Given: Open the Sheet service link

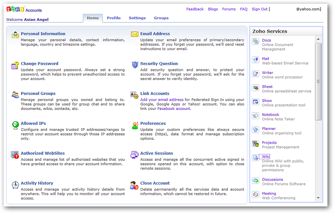Looking at the screenshot, I should pos(267,87).
